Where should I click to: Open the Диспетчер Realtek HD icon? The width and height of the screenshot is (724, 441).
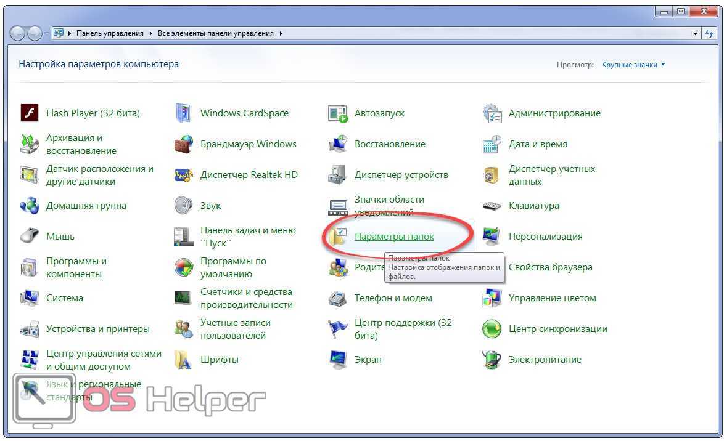tap(184, 175)
